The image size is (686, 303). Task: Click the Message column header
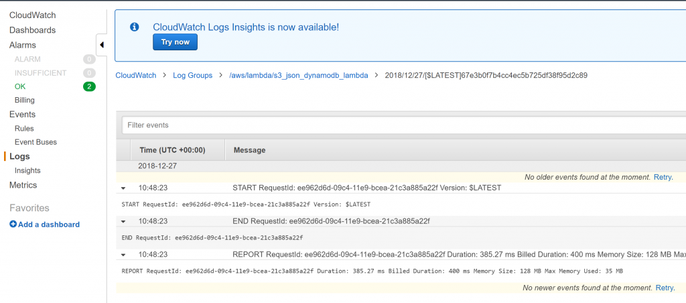click(x=249, y=150)
